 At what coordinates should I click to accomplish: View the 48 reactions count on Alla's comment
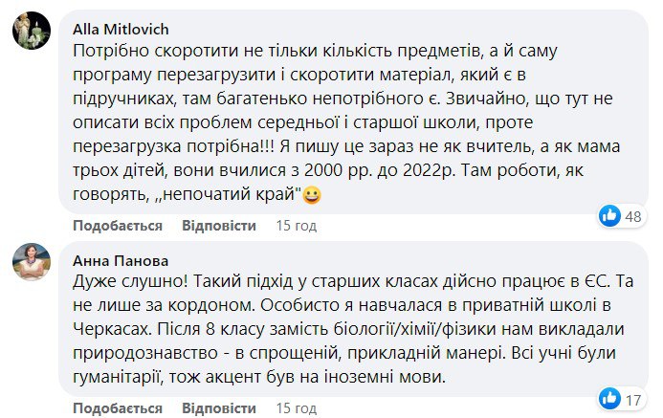pyautogui.click(x=632, y=216)
